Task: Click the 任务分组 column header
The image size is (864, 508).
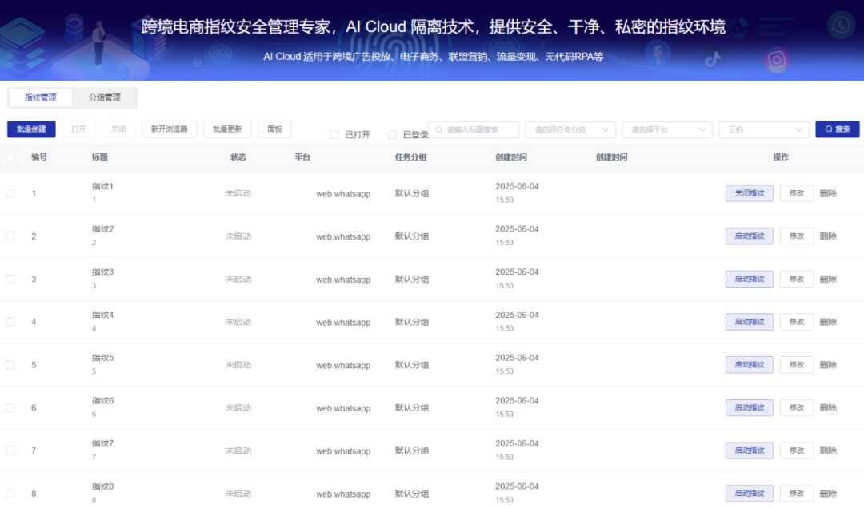Action: click(x=410, y=157)
